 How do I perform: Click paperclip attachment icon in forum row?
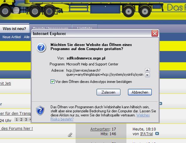(70, 135)
